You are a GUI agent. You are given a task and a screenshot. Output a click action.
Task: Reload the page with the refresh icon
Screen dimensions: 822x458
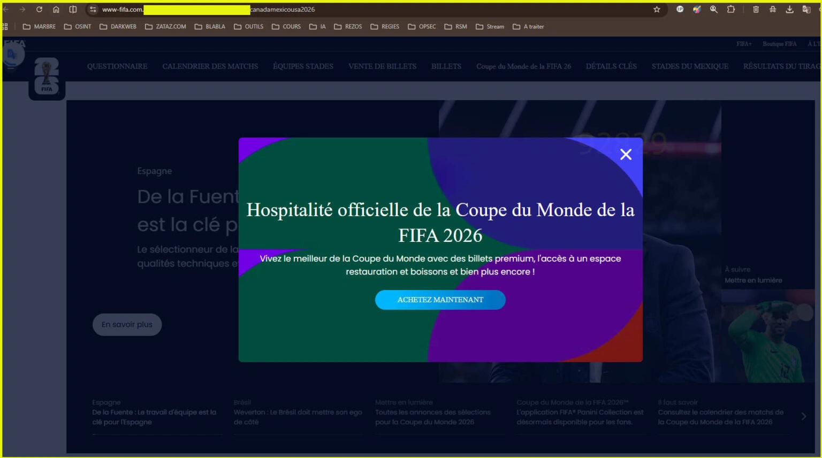click(39, 10)
